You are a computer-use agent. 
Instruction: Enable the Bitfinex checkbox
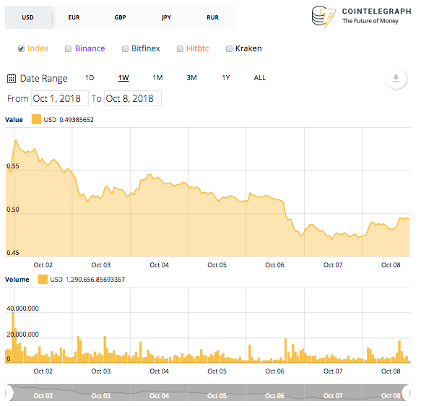point(125,48)
